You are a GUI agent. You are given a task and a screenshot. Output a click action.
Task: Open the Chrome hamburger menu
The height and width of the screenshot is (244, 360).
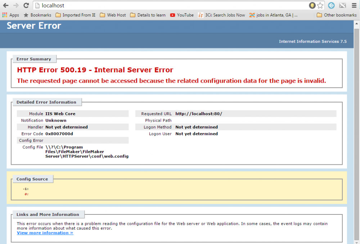[x=354, y=5]
